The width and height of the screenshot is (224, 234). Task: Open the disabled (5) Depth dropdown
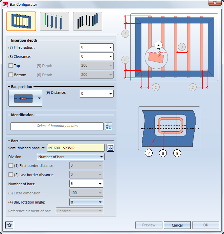tap(97, 65)
